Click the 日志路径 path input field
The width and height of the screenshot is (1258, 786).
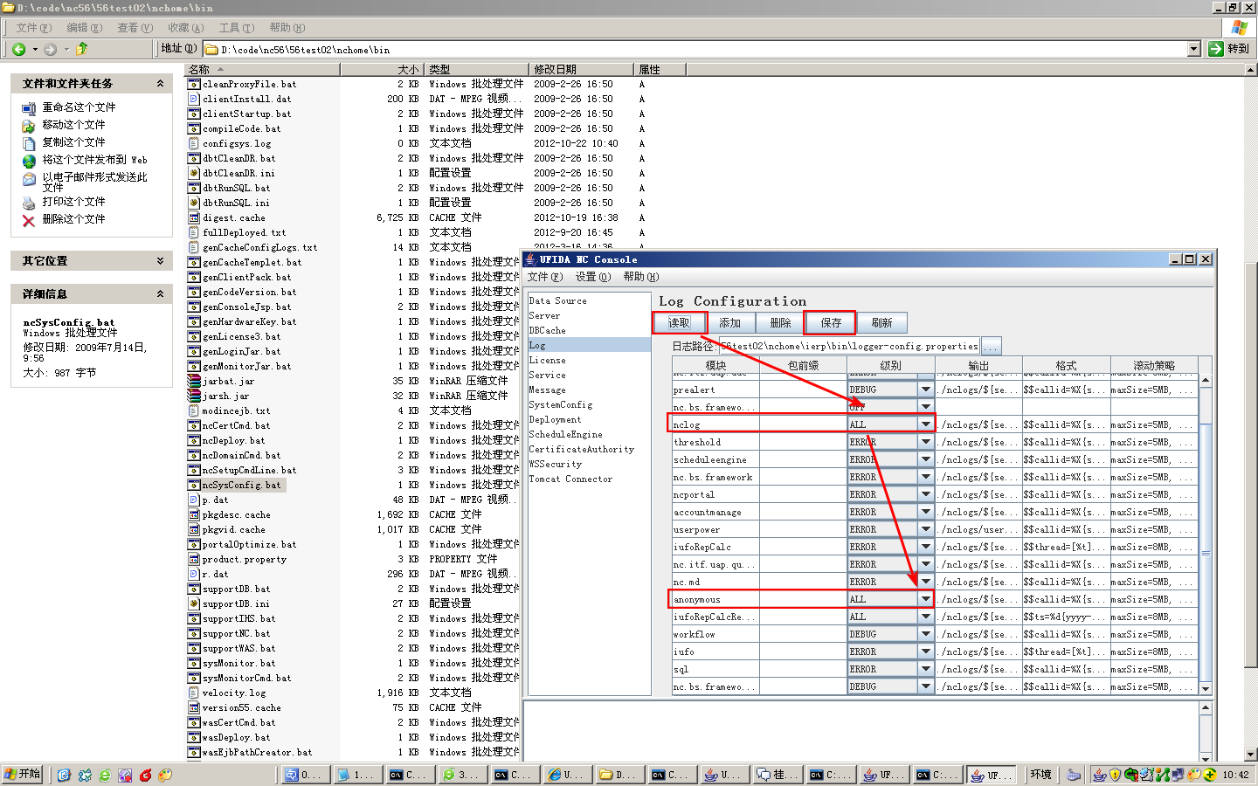pos(849,347)
